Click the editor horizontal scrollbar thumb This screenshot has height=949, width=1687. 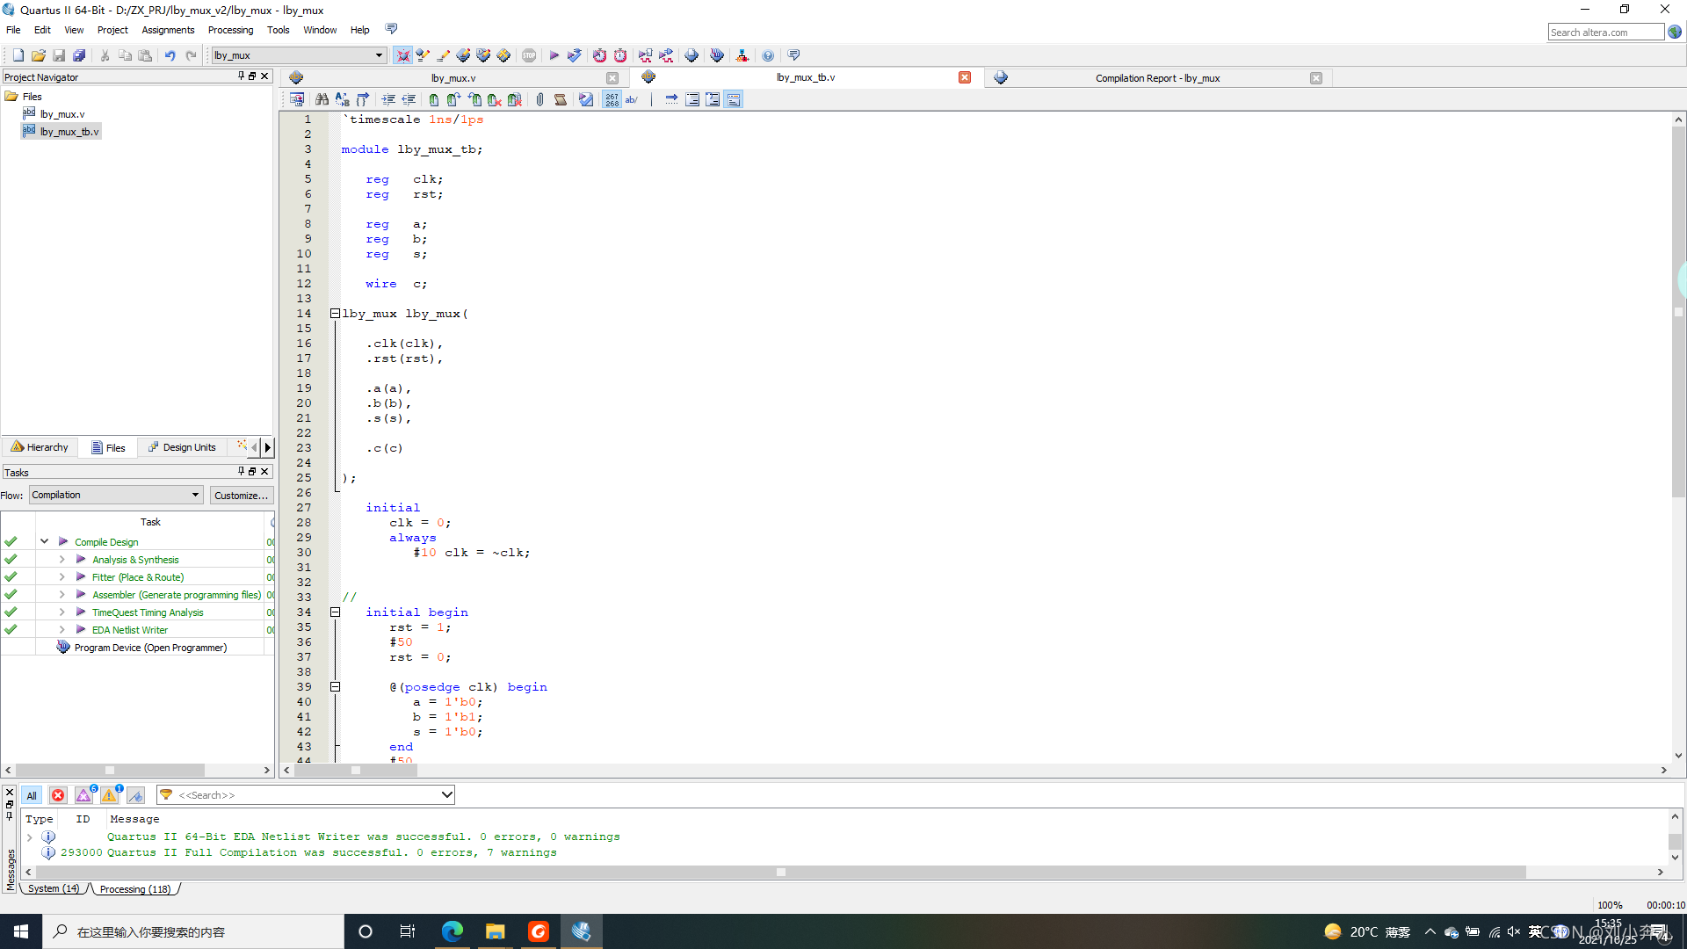356,771
